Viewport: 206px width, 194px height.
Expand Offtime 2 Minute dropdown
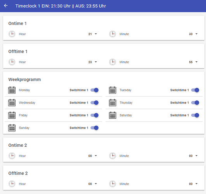click(193, 184)
